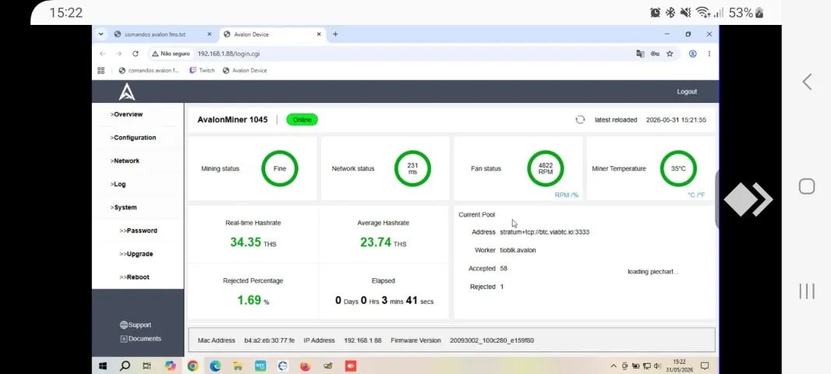Click the Mining status Fine gauge
The height and width of the screenshot is (374, 831).
280,168
